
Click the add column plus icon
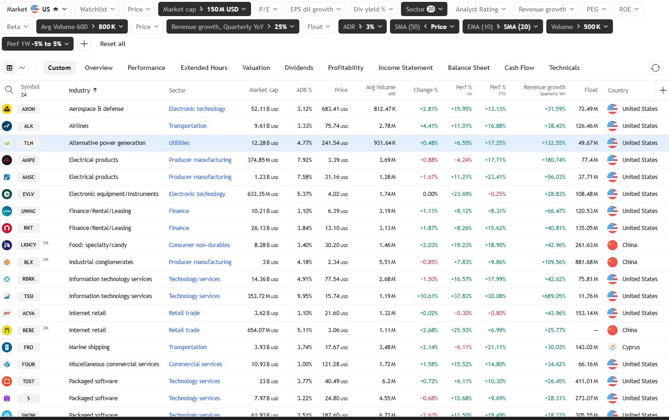pos(663,90)
